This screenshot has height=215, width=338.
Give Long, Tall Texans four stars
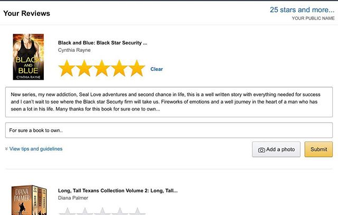(x=119, y=211)
